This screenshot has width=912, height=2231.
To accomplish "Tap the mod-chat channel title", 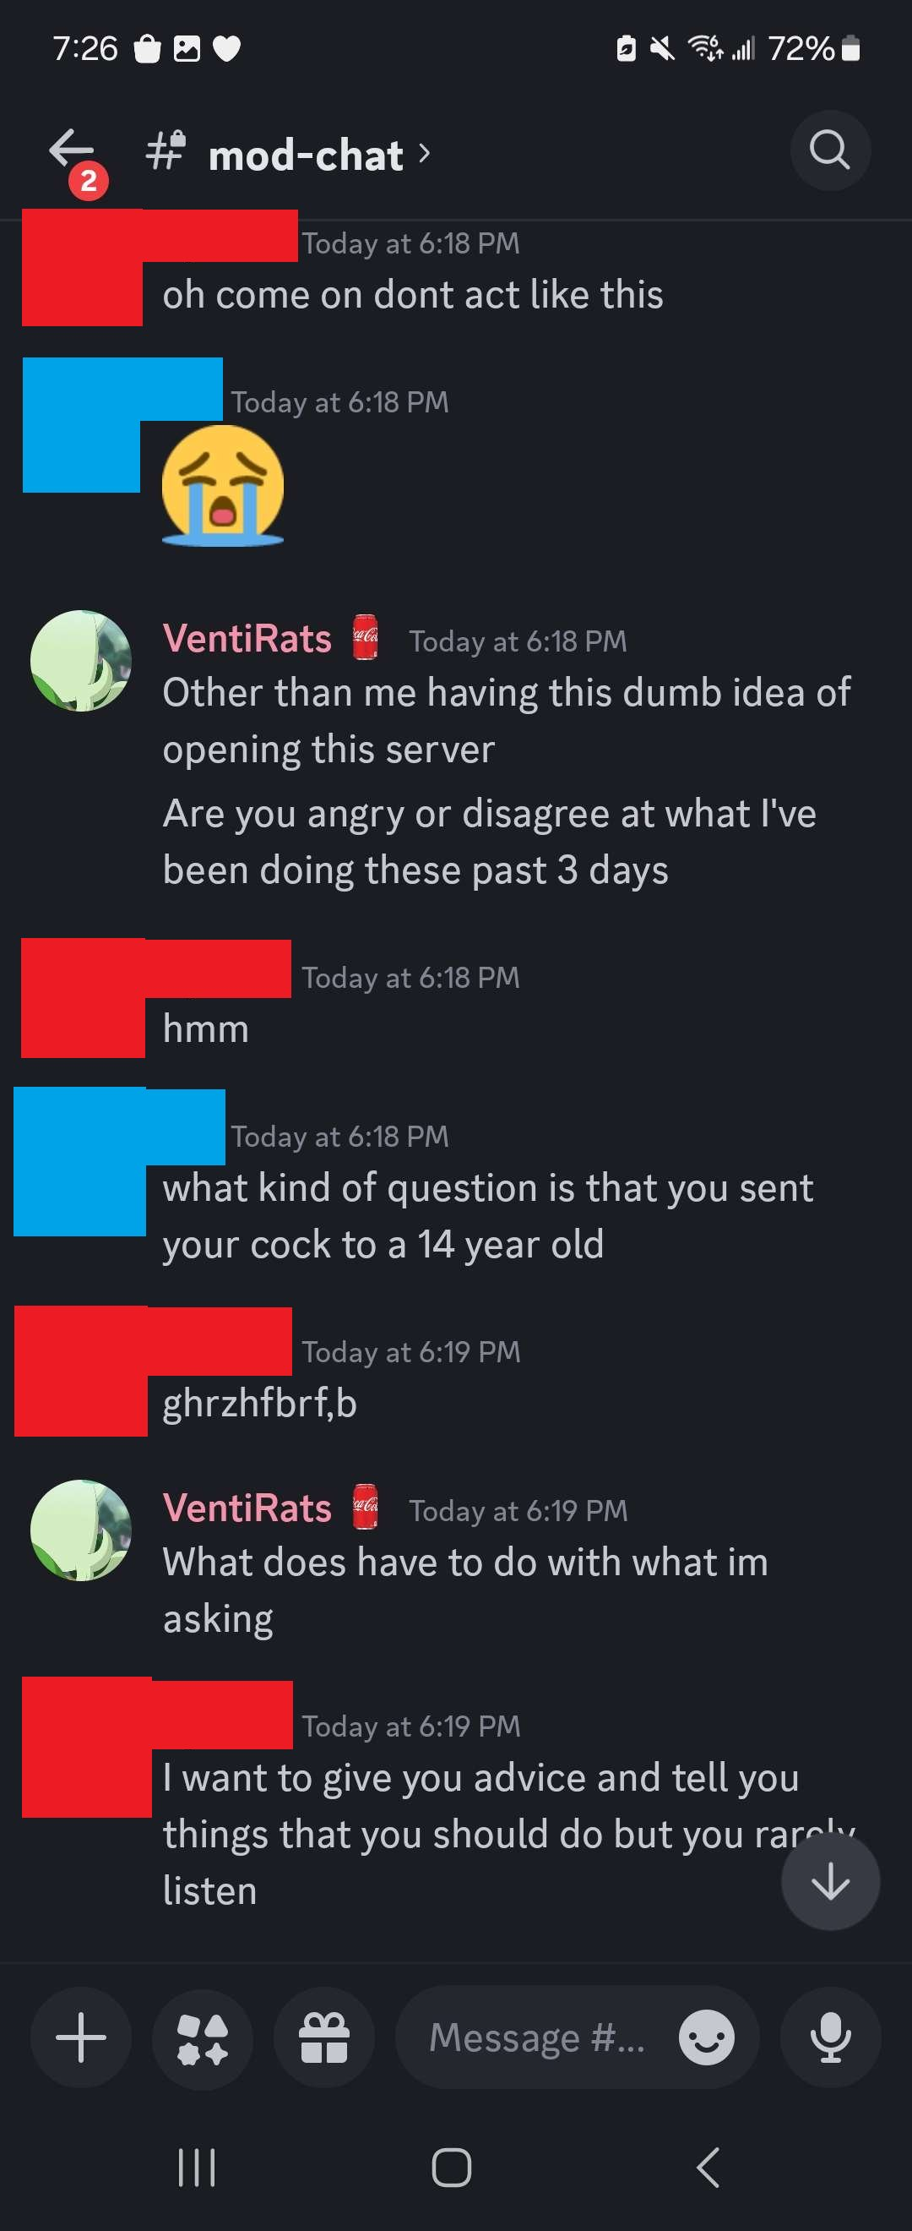I will pyautogui.click(x=306, y=155).
